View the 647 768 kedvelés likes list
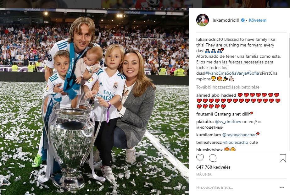 (x=213, y=167)
